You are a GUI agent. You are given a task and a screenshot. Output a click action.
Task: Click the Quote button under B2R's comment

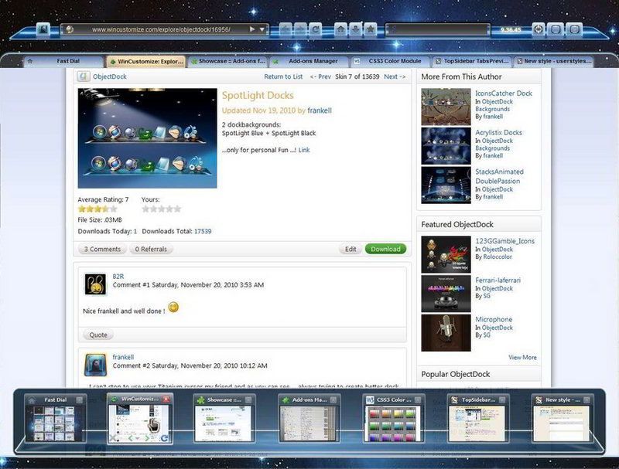tap(97, 335)
